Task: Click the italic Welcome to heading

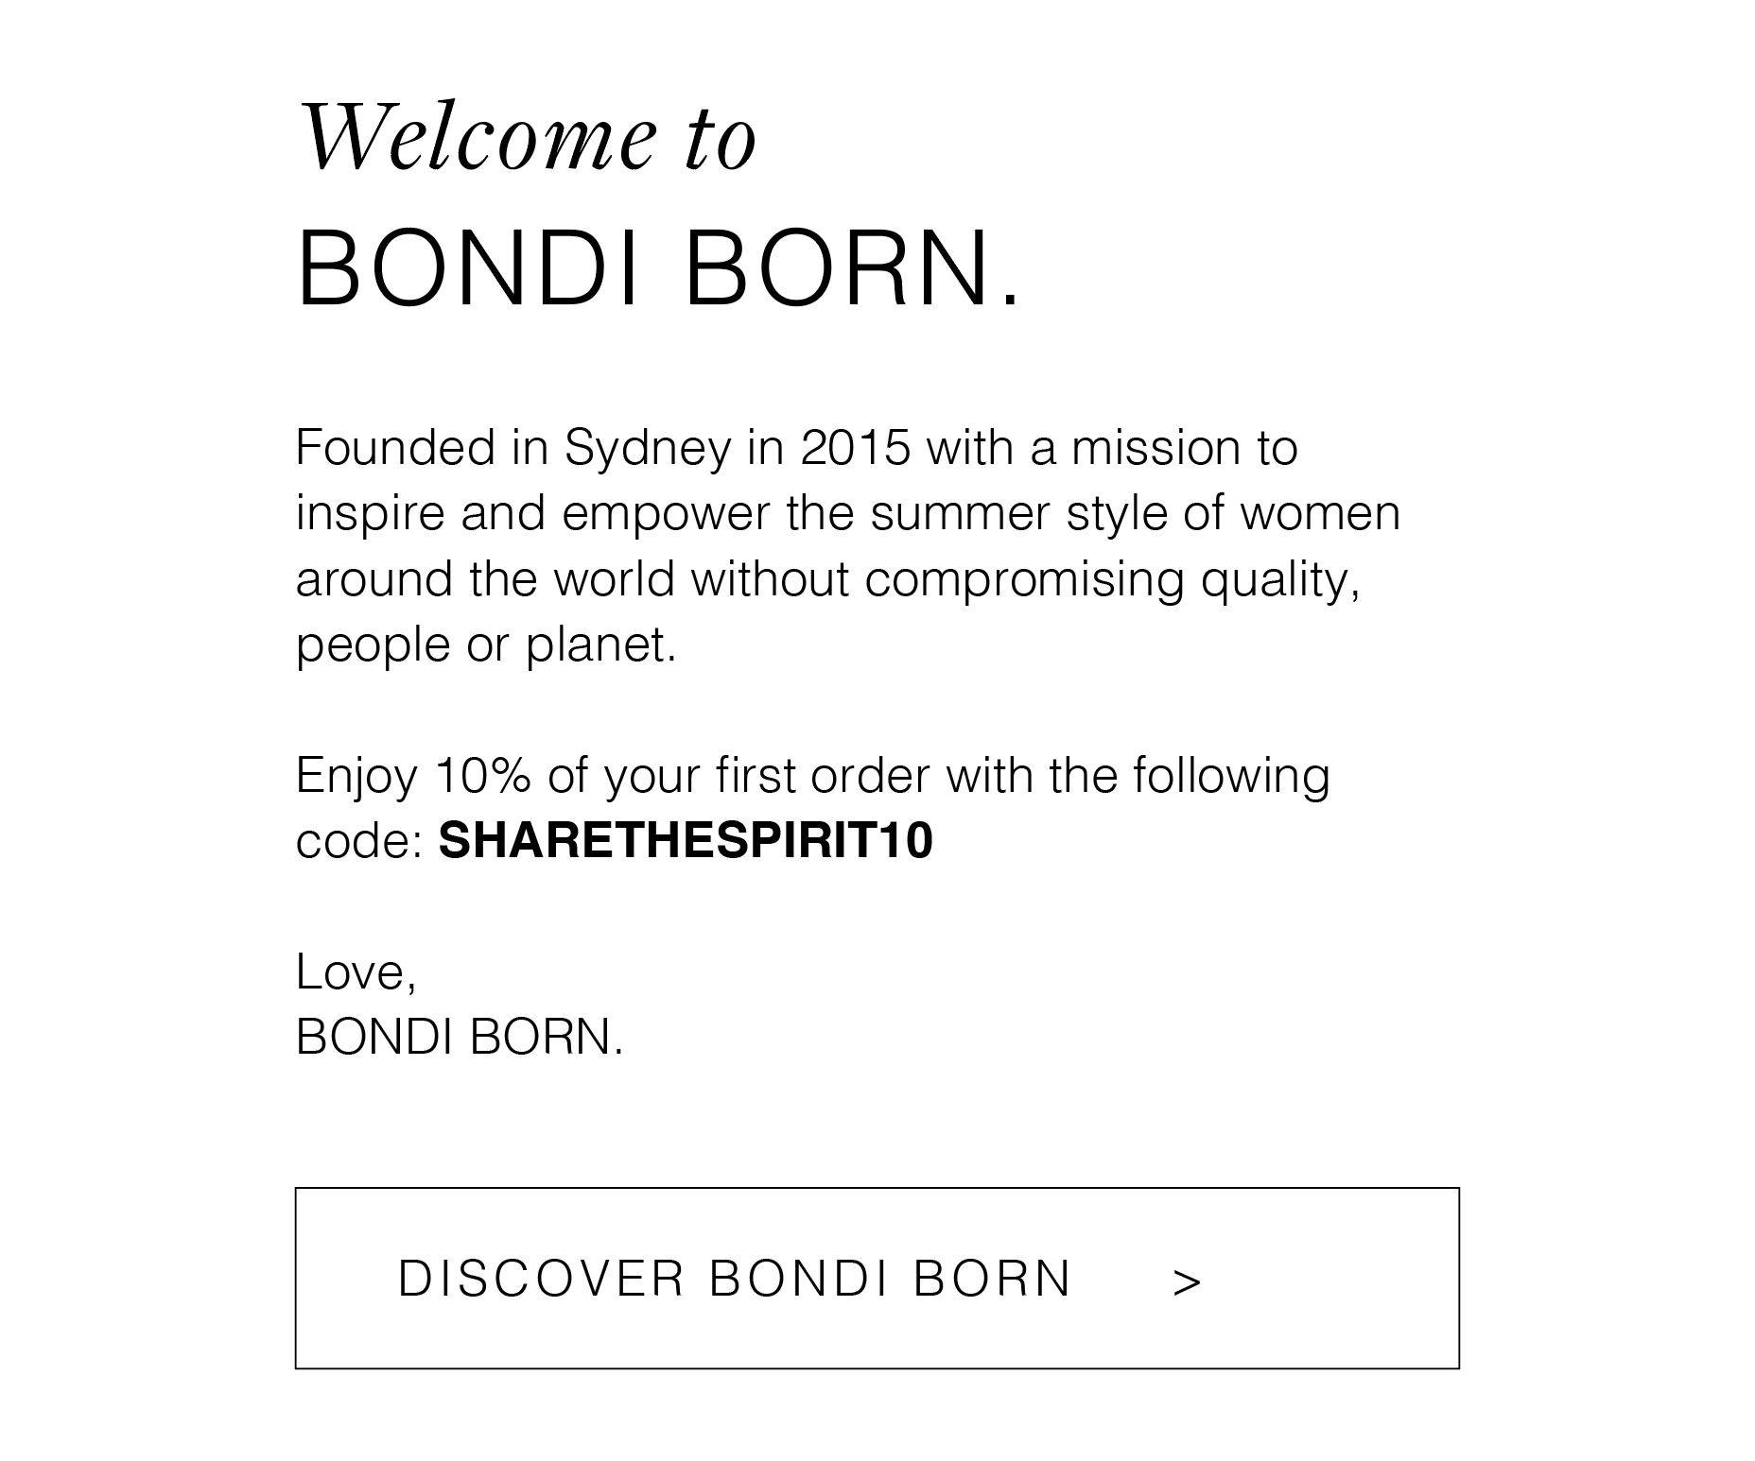Action: [527, 137]
